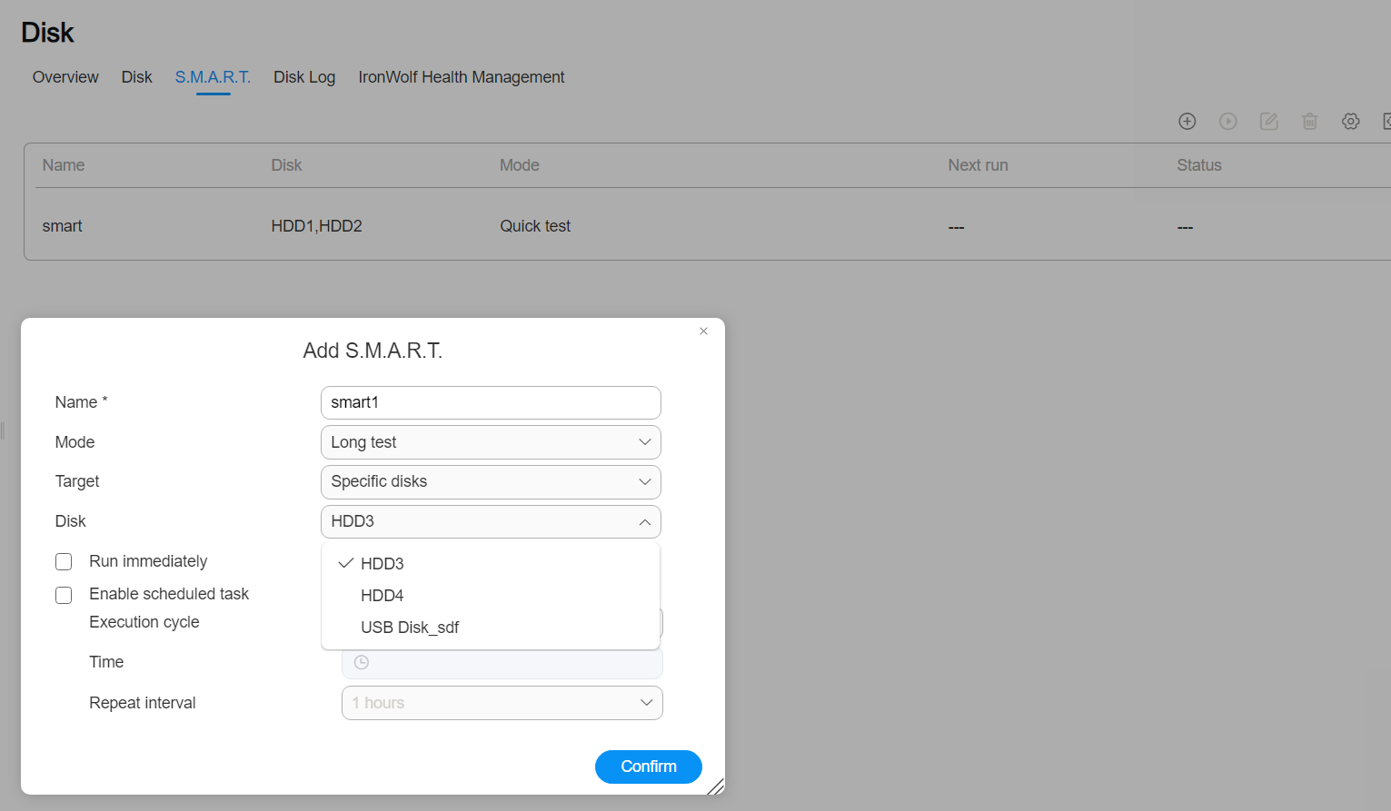Expand the Mode dropdown showing Long test

[491, 442]
